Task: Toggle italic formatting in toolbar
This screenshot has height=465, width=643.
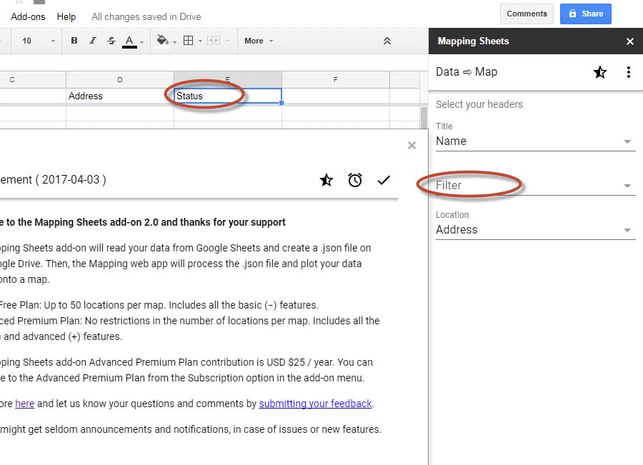Action: 93,41
